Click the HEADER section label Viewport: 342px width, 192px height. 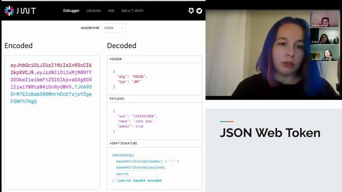pyautogui.click(x=116, y=59)
